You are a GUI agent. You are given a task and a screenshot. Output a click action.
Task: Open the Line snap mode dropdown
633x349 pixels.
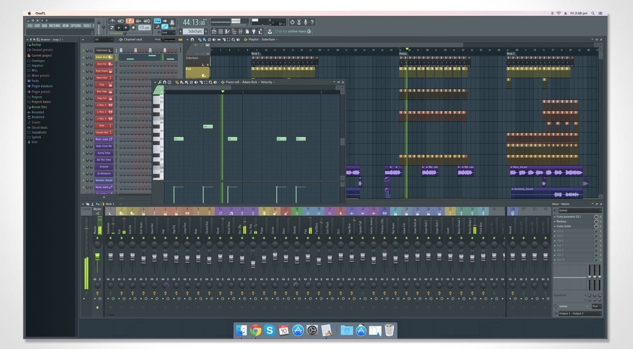[168, 32]
